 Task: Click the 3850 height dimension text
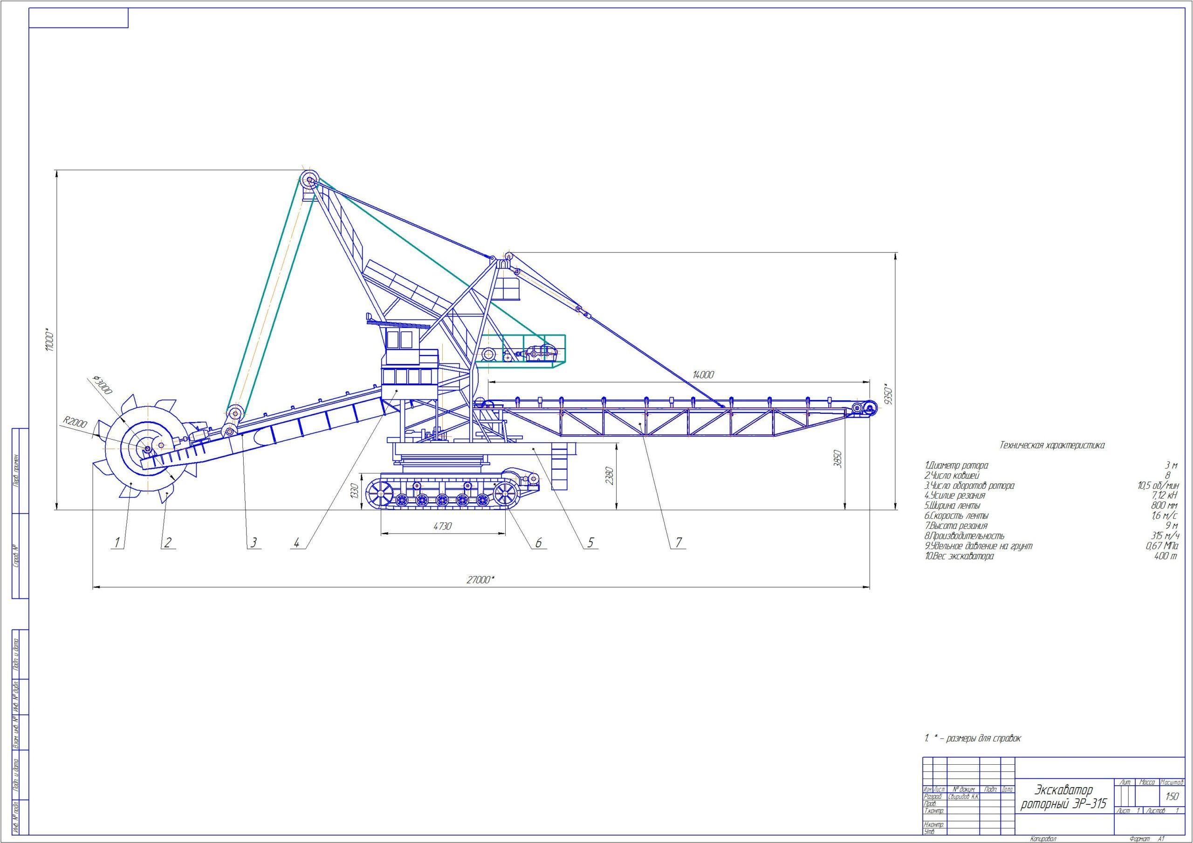tap(837, 459)
